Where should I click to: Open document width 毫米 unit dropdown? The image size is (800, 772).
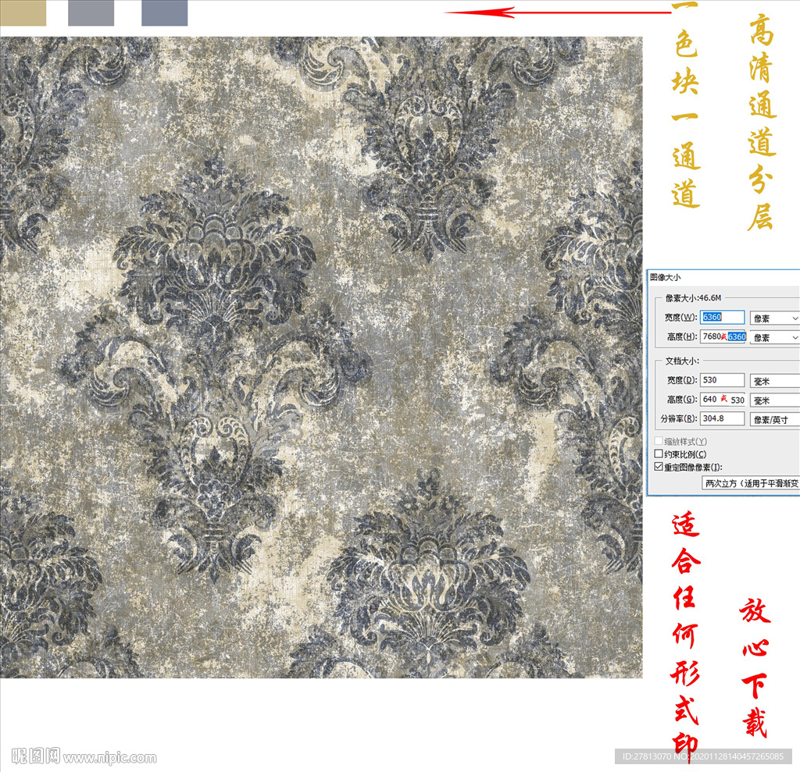coord(773,381)
